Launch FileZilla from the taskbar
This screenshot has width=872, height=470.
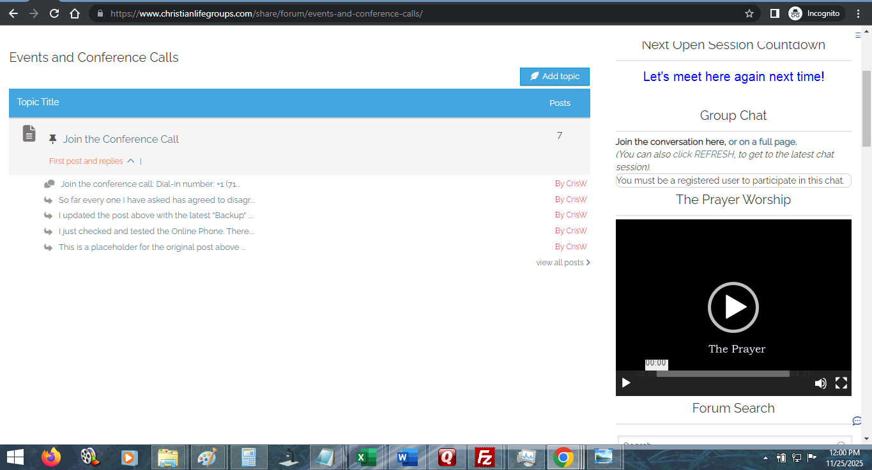click(x=486, y=457)
